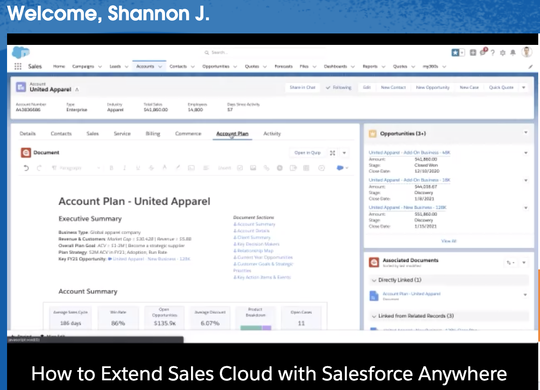Click the Redo arrow in document toolbar
This screenshot has height=390, width=540.
[39, 168]
